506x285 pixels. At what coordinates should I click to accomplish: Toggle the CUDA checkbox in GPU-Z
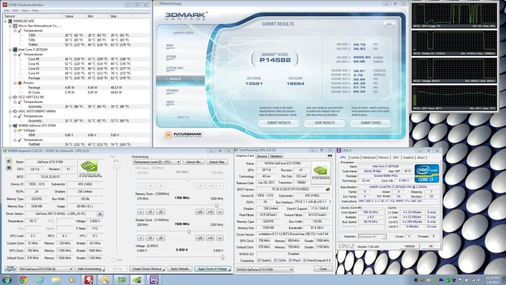pos(275,260)
